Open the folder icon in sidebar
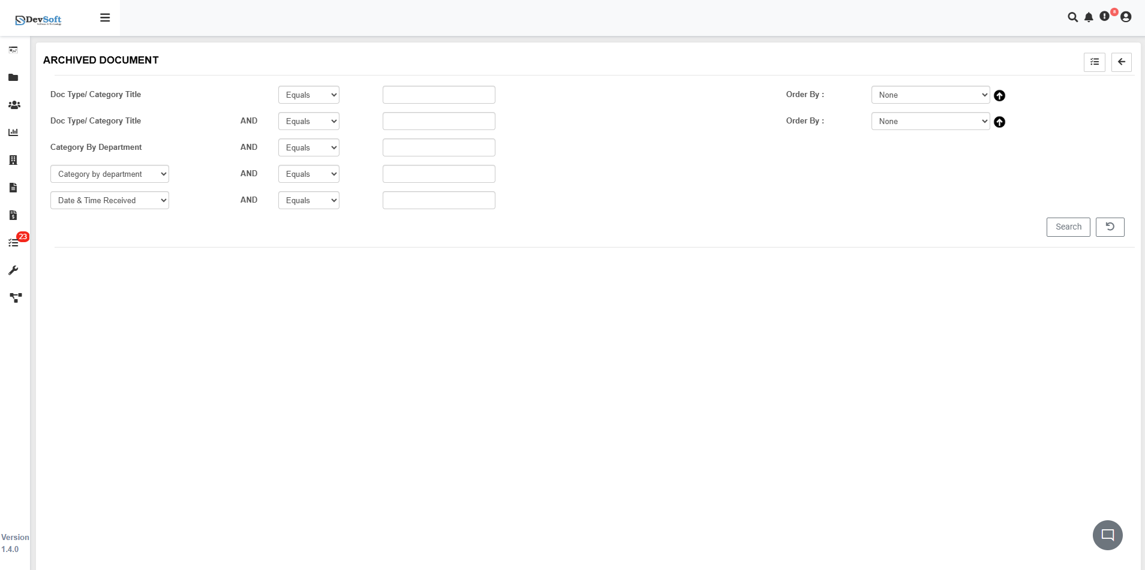The height and width of the screenshot is (570, 1145). tap(13, 77)
